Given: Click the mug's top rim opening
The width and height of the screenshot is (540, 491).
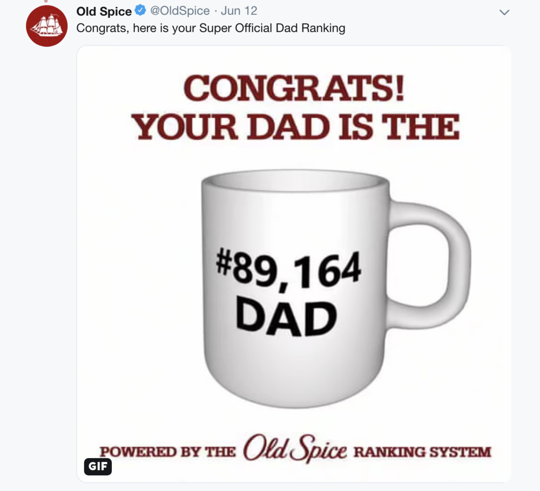Looking at the screenshot, I should tap(295, 181).
